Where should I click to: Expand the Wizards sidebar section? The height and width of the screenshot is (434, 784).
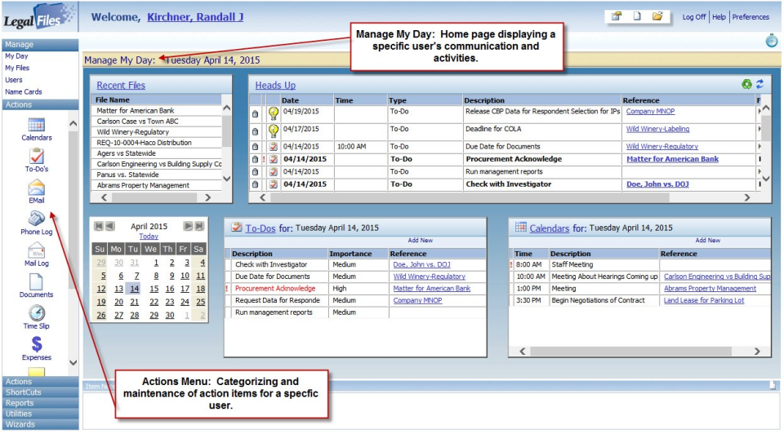(41, 424)
